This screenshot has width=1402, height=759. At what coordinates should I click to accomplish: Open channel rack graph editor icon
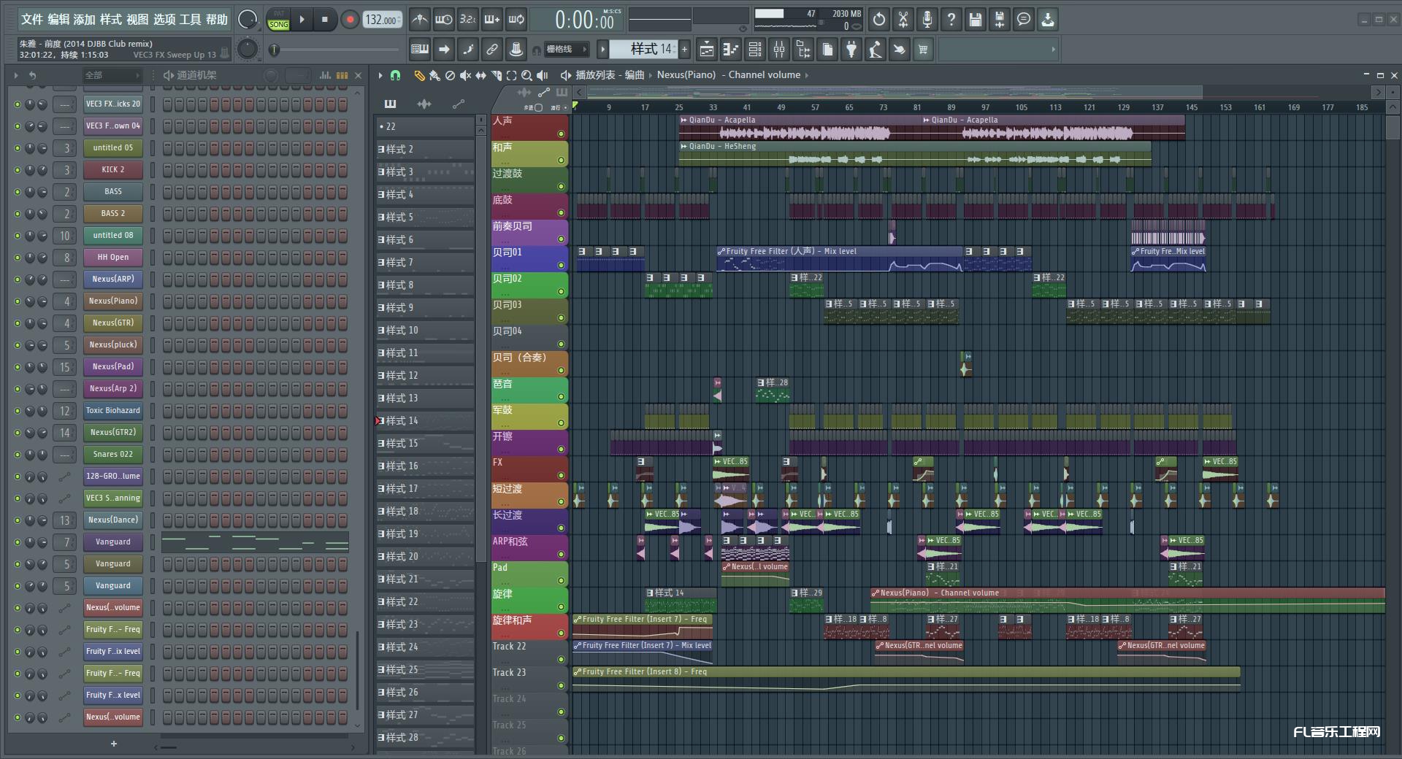(326, 75)
